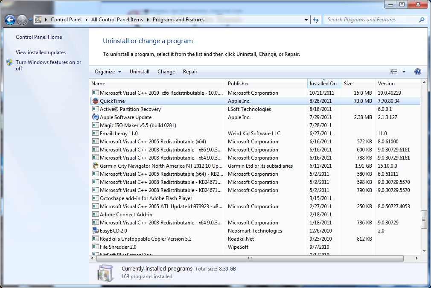Click the Apple Software Update icon

(x=96, y=117)
